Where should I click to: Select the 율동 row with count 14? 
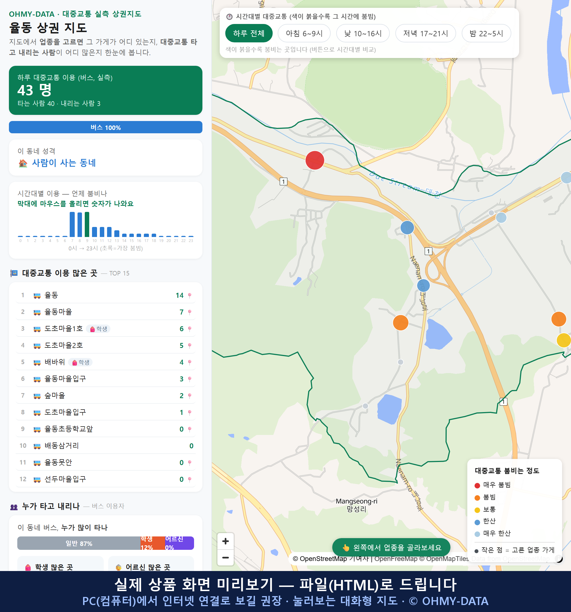(x=106, y=295)
